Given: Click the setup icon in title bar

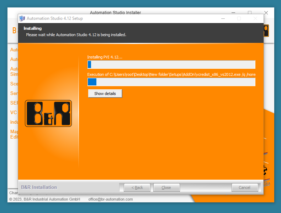Looking at the screenshot, I should [x=22, y=18].
